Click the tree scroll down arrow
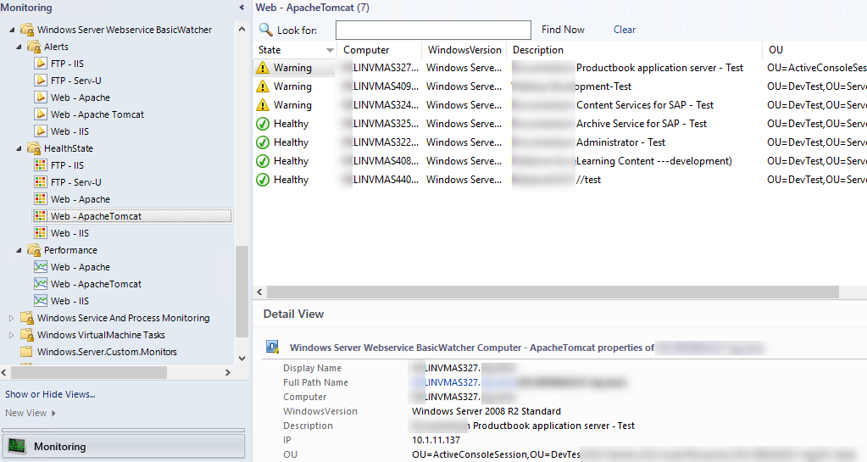 [242, 358]
